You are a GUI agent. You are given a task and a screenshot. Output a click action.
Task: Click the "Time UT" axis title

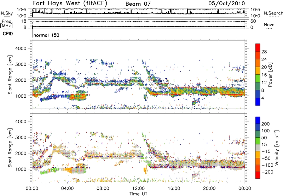click(138, 194)
